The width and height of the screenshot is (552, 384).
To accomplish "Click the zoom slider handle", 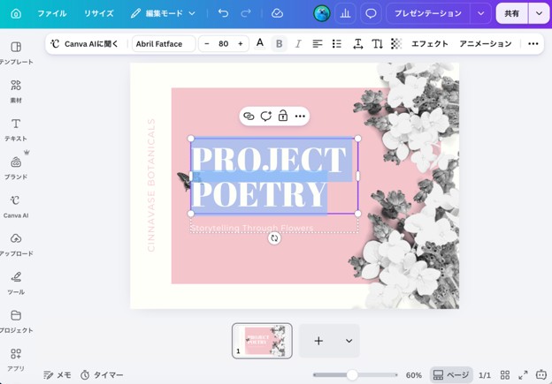I will pyautogui.click(x=352, y=375).
